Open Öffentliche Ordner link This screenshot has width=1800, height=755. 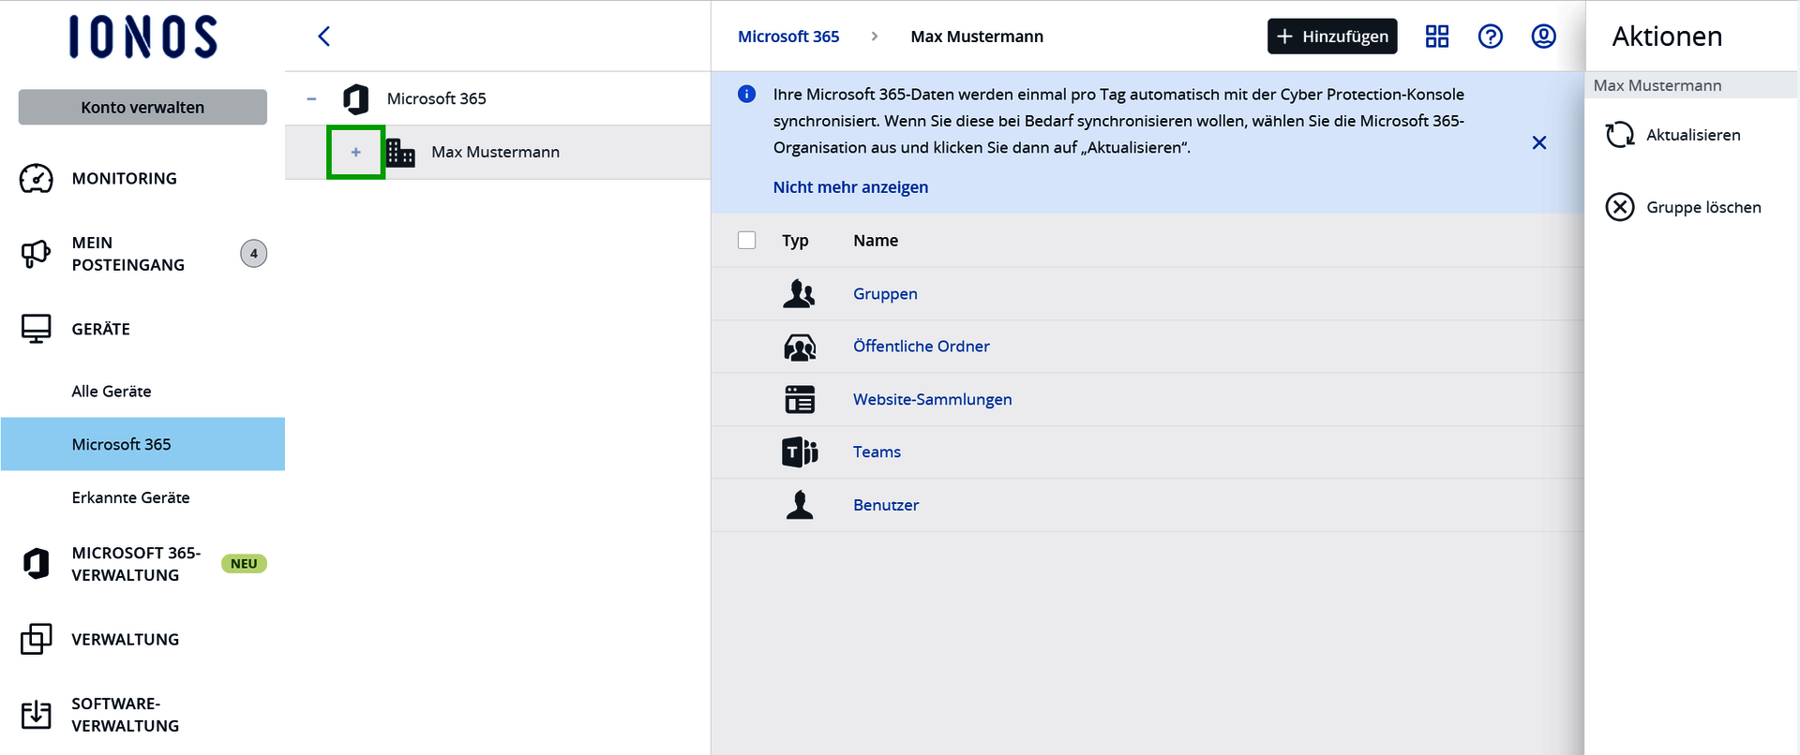pyautogui.click(x=922, y=347)
